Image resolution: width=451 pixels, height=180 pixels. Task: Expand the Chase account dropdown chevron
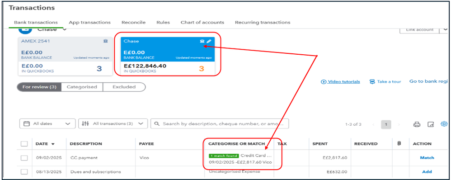(x=65, y=29)
